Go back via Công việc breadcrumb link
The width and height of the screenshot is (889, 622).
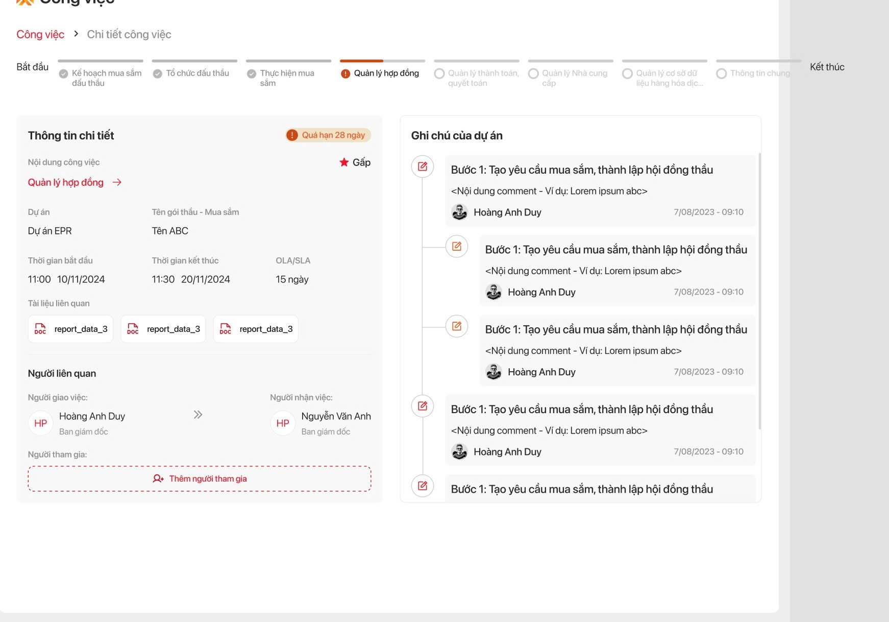[40, 34]
